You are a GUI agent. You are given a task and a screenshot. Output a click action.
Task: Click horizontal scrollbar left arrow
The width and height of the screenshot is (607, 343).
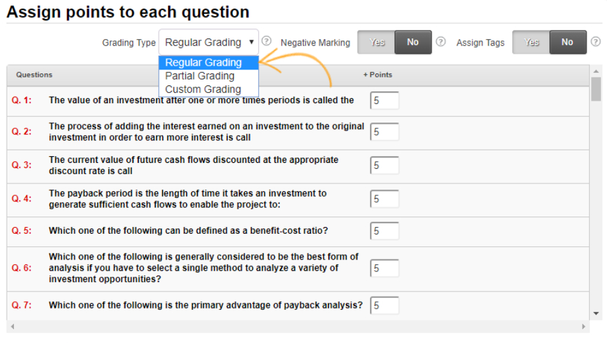point(13,326)
